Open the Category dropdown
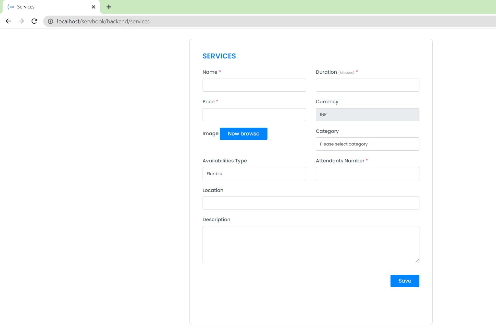Image resolution: width=496 pixels, height=329 pixels. [367, 144]
